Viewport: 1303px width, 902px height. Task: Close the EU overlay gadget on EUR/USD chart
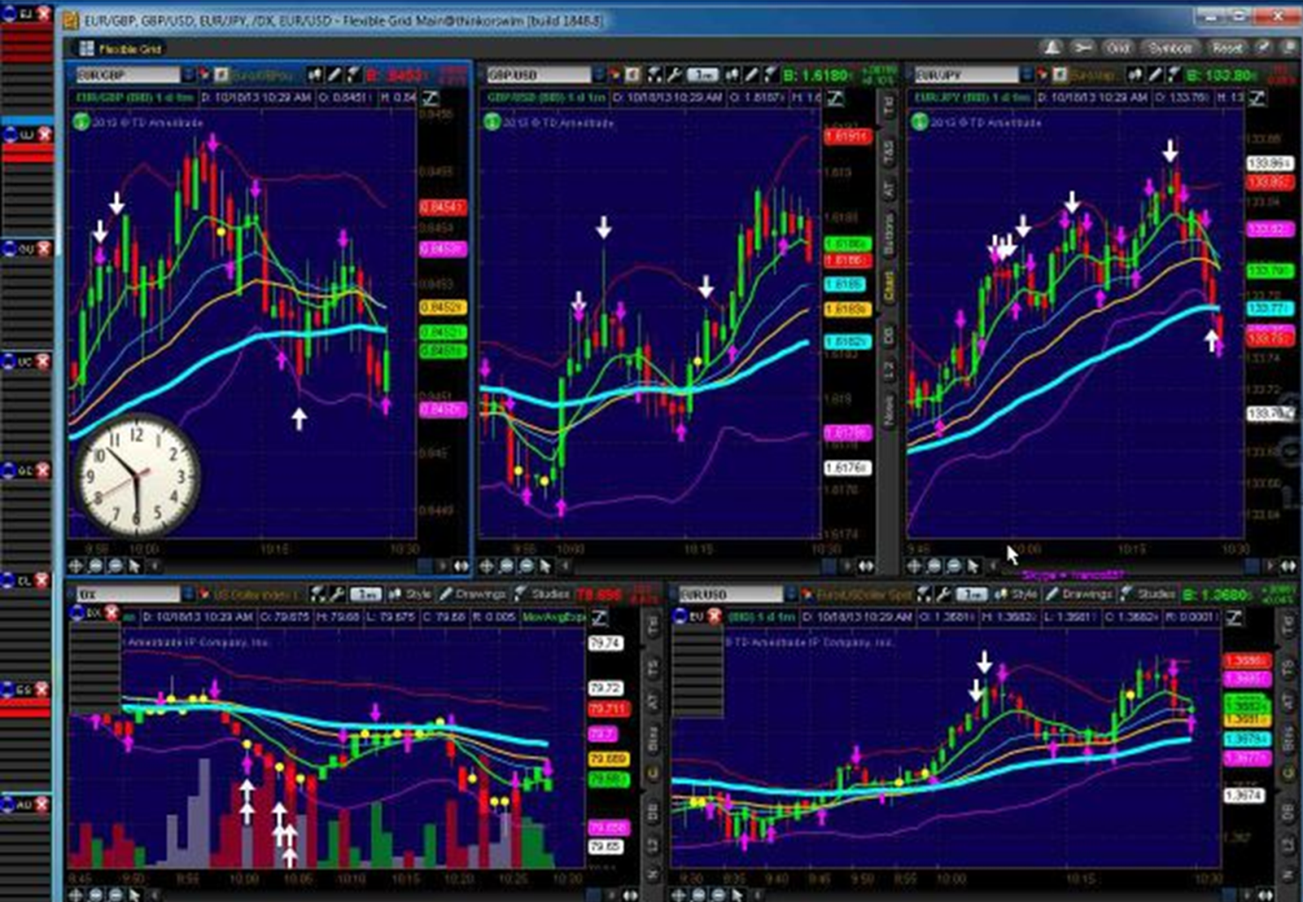click(714, 616)
